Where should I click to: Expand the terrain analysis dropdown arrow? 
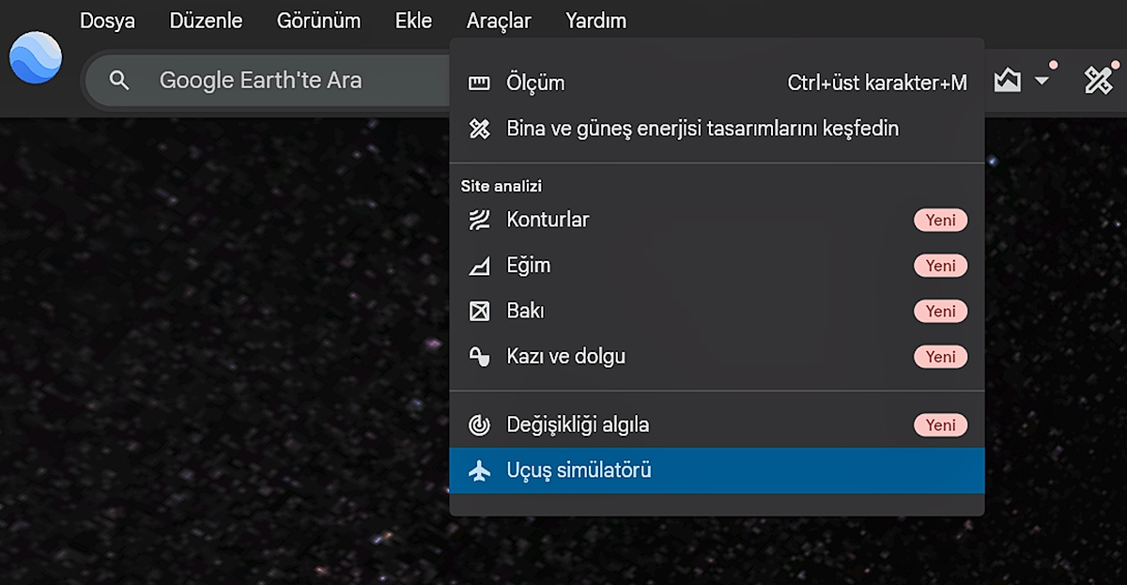coord(1042,81)
